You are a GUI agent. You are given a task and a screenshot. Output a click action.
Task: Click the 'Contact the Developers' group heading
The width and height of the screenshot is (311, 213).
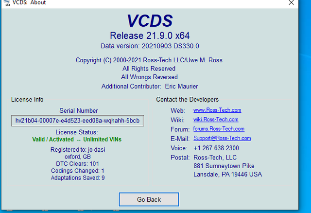(187, 100)
